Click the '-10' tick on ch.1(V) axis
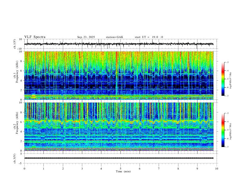Image resolution: width=244 pixels, height=189 pixels. pyautogui.click(x=20, y=49)
